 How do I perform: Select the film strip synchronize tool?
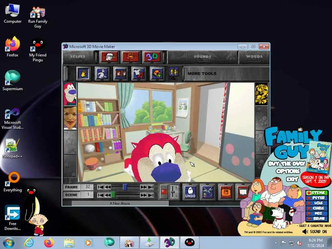pyautogui.click(x=121, y=74)
